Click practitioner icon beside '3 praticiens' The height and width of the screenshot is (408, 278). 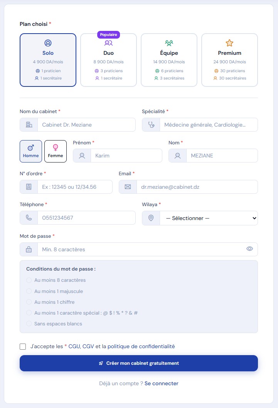pos(97,71)
